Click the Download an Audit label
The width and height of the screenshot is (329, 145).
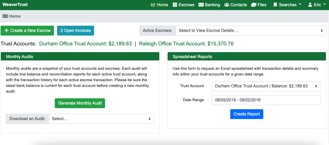(x=27, y=119)
